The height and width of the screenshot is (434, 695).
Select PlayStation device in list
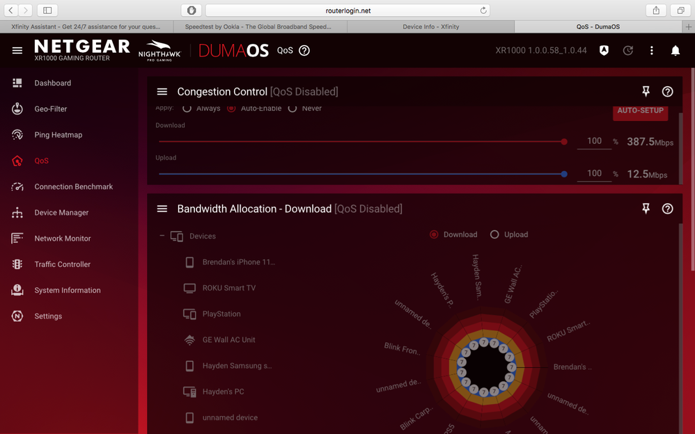point(221,314)
